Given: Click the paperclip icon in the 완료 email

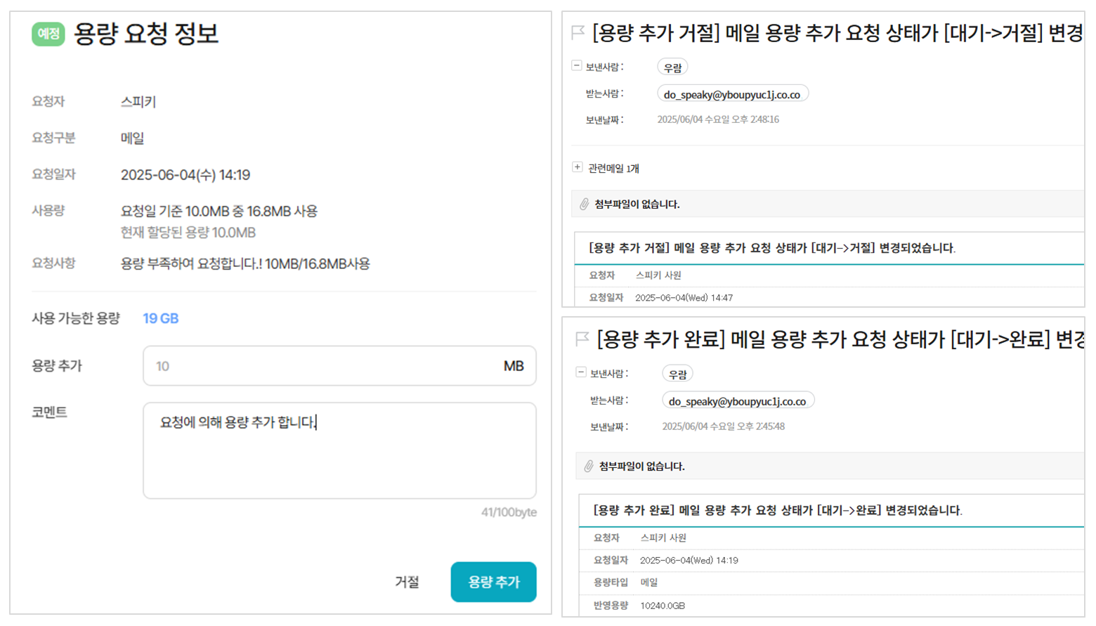Looking at the screenshot, I should tap(589, 467).
